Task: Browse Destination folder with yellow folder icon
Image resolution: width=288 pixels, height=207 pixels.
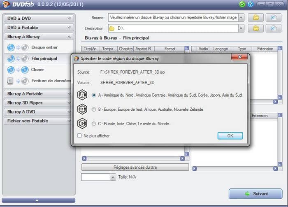Action: (x=256, y=28)
